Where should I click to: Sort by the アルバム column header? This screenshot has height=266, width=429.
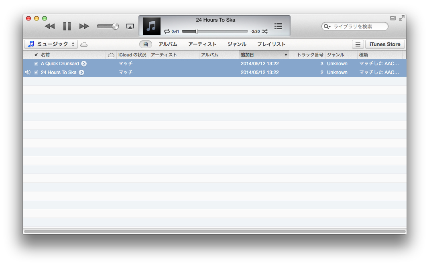219,55
